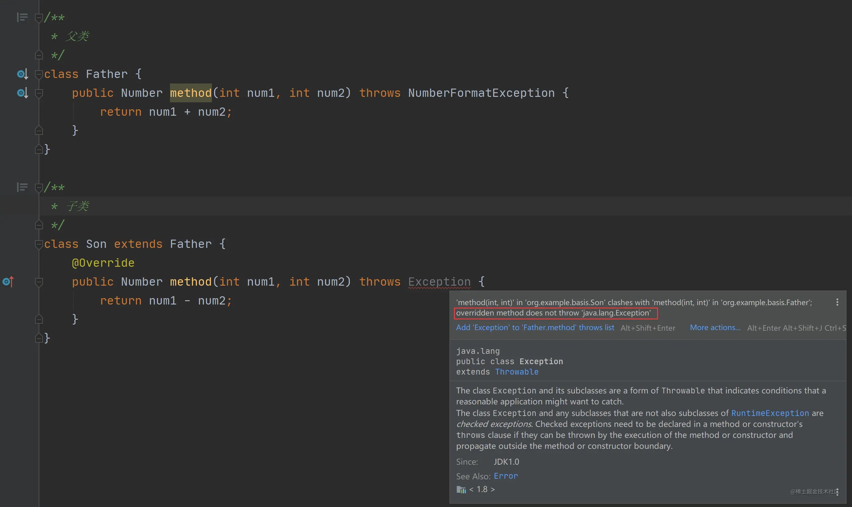
Task: Click the @Override annotation in class Son
Action: [103, 263]
